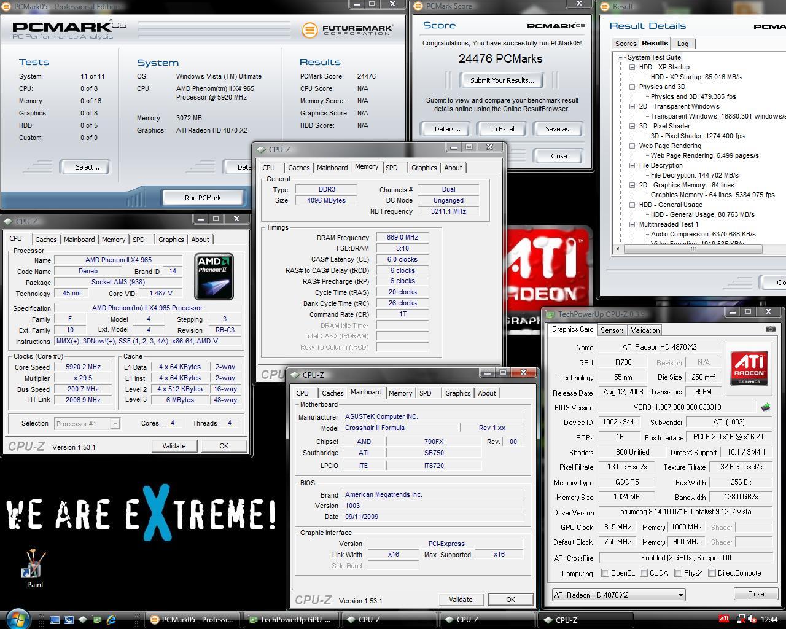Viewport: 786px width, 629px height.
Task: Collapse HDD - General Usage node
Action: 632,205
